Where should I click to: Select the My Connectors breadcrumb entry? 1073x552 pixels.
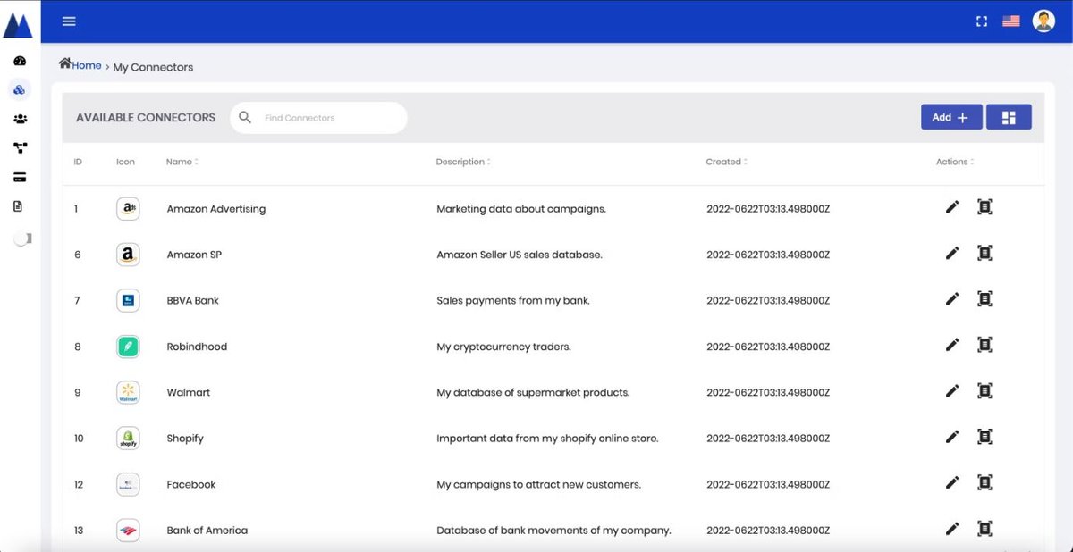(153, 67)
